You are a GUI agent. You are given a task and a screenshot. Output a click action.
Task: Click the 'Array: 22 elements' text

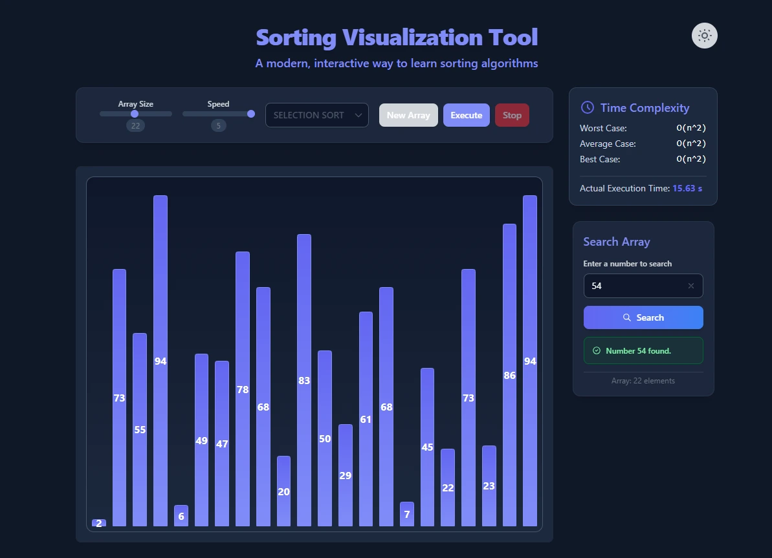643,381
